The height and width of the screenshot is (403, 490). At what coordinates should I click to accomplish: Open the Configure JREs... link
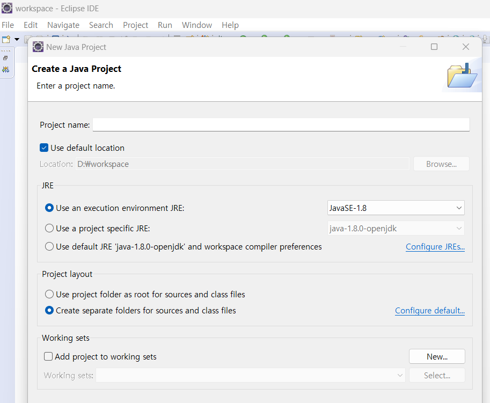click(x=435, y=247)
